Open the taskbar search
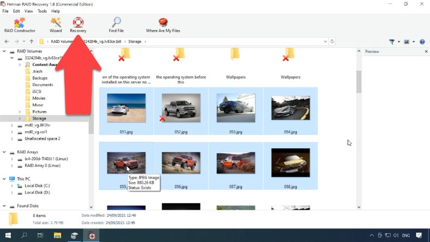430x242 pixels. pyautogui.click(x=24, y=235)
